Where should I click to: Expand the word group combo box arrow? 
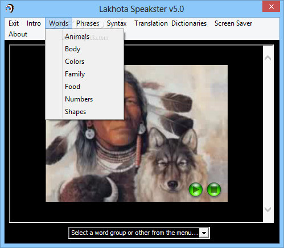pos(204,233)
